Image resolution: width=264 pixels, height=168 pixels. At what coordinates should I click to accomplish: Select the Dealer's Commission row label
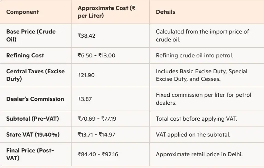pyautogui.click(x=35, y=99)
